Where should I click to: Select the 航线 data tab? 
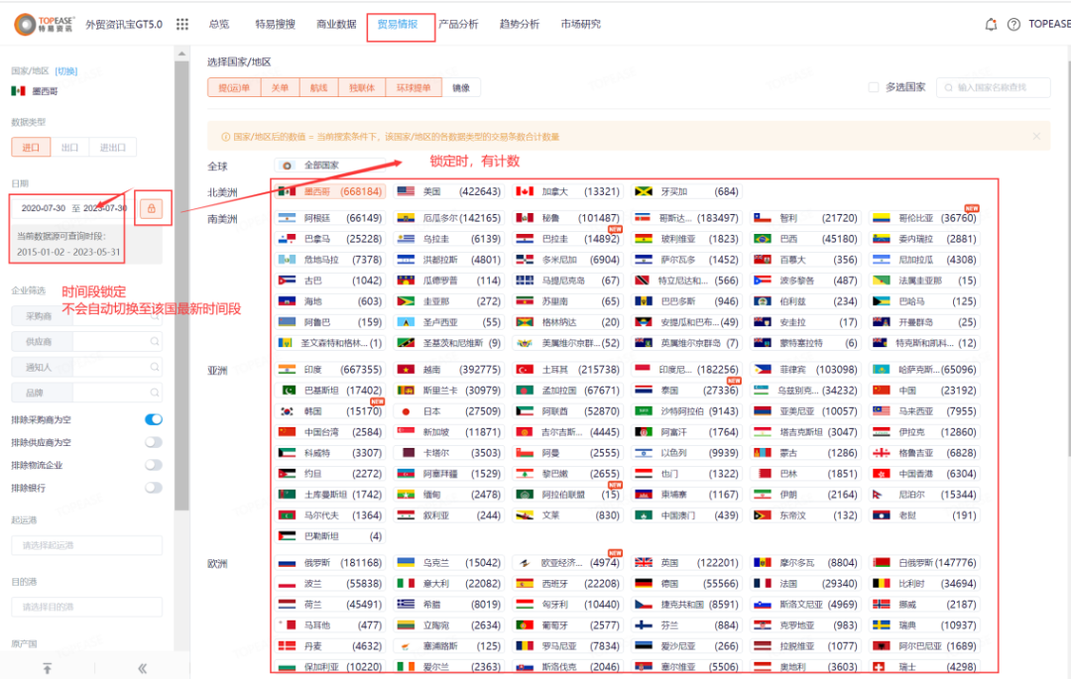(x=319, y=88)
